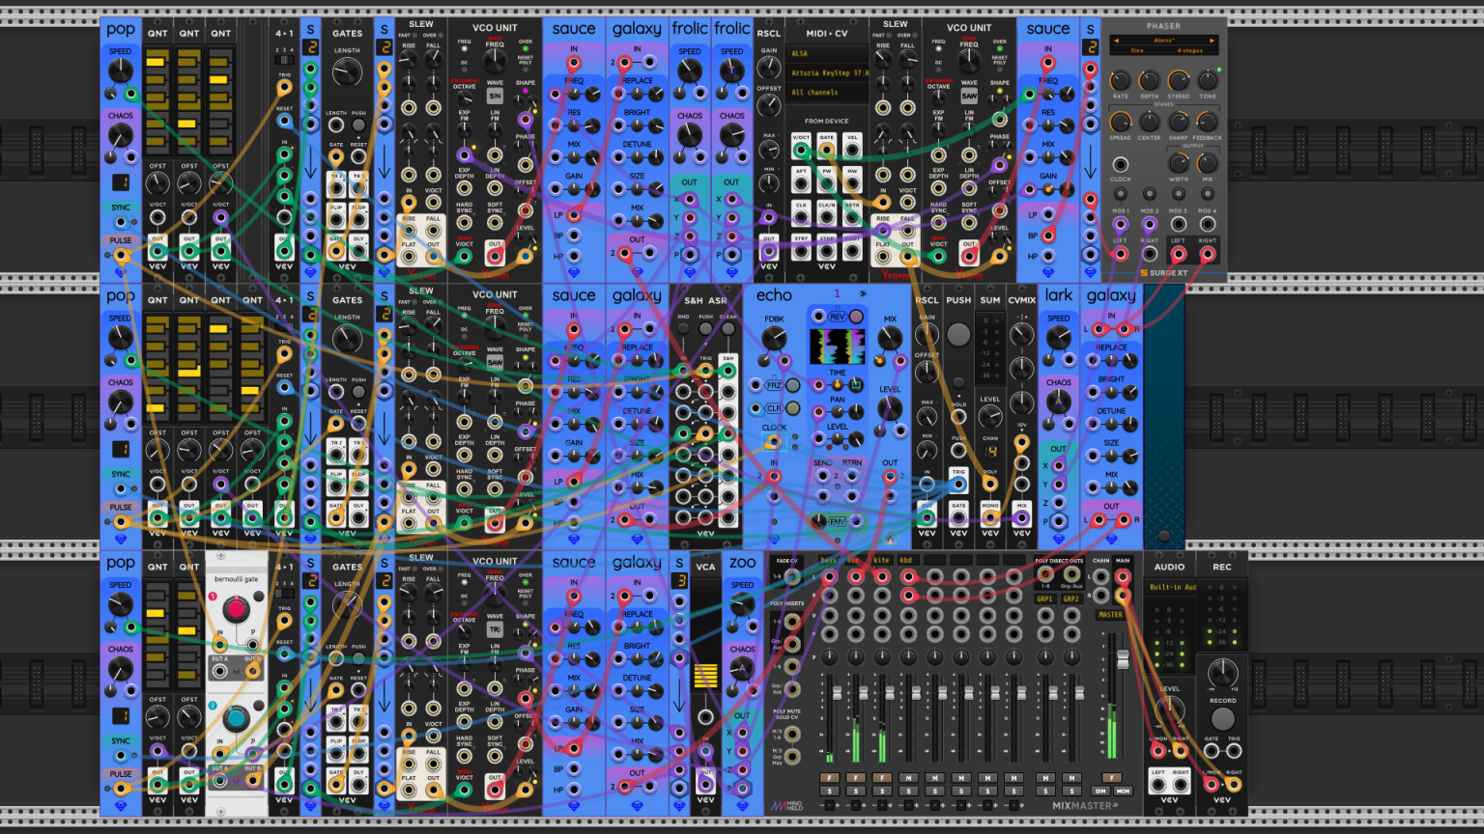Click the CLEAR button on S&H ASR
This screenshot has height=834, width=1484.
pos(728,328)
